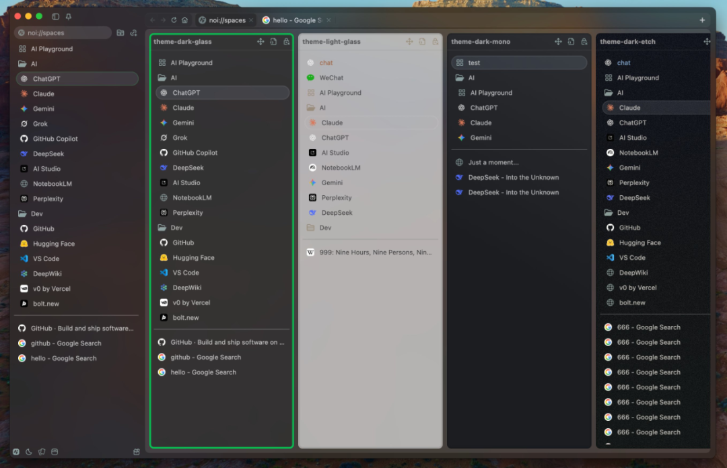This screenshot has width=727, height=468.
Task: Toggle the lock icon on theme-light-glass
Action: [436, 41]
